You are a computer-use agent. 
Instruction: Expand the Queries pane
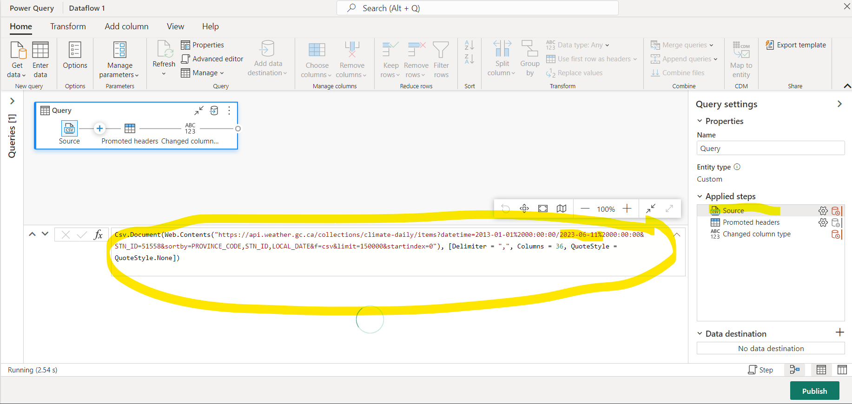coord(13,101)
